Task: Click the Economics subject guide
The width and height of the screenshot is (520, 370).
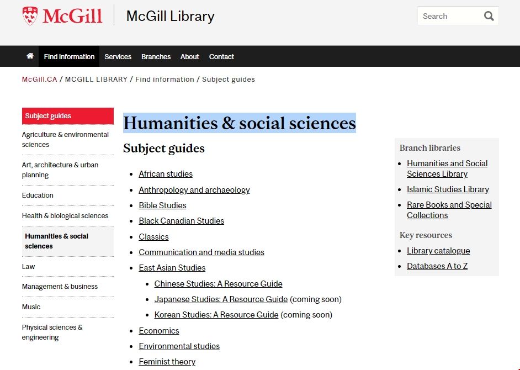Action: click(159, 330)
